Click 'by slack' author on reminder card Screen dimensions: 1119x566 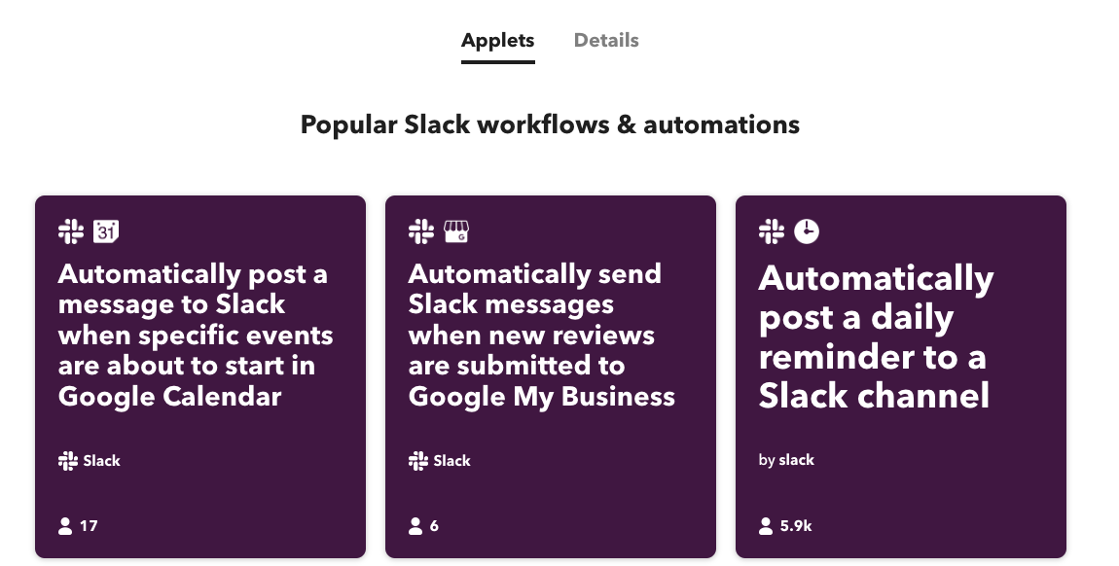[x=786, y=460]
